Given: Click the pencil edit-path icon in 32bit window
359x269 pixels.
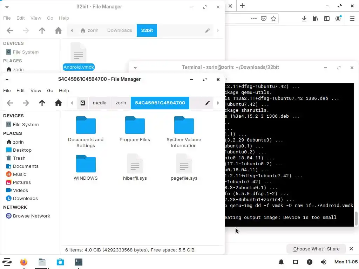Looking at the screenshot, I should [208, 30].
